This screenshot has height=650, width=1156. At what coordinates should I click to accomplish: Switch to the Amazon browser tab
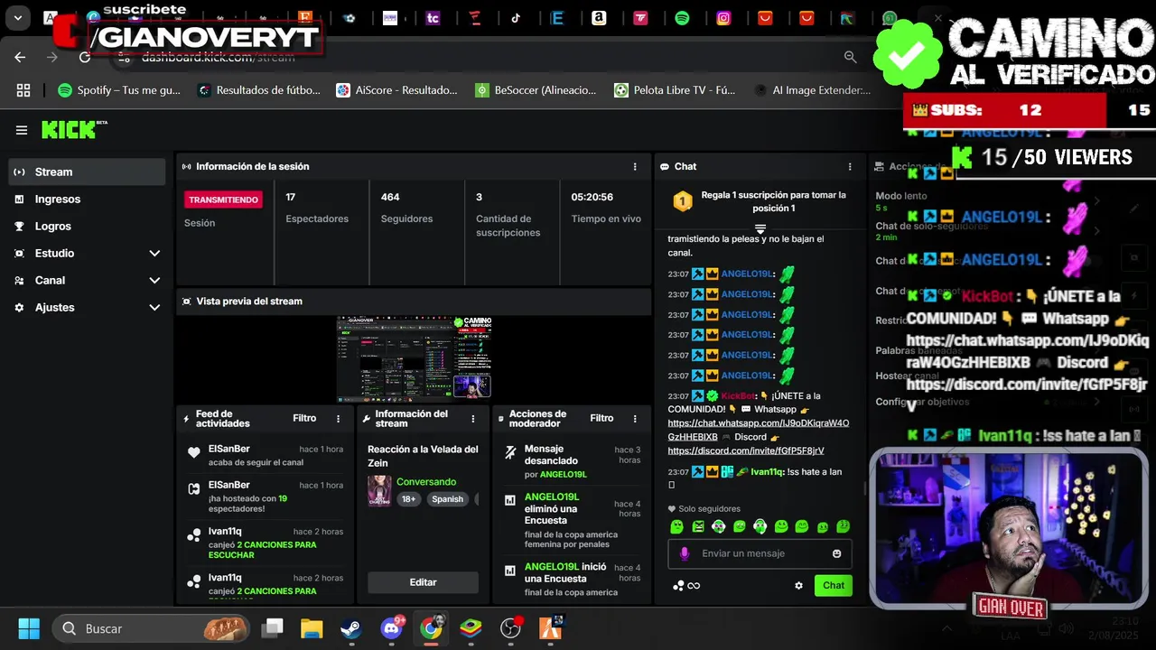(599, 17)
